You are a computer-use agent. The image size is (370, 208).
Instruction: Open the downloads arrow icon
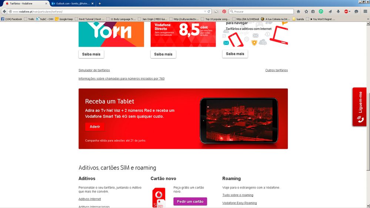338,11
